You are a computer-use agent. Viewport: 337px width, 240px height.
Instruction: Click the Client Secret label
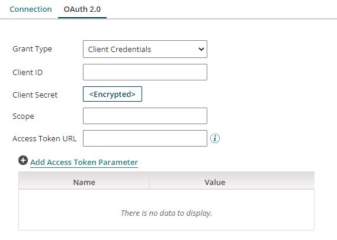35,95
